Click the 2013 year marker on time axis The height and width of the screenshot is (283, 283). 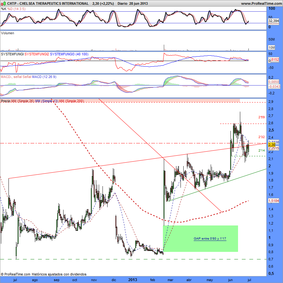pyautogui.click(x=133, y=280)
